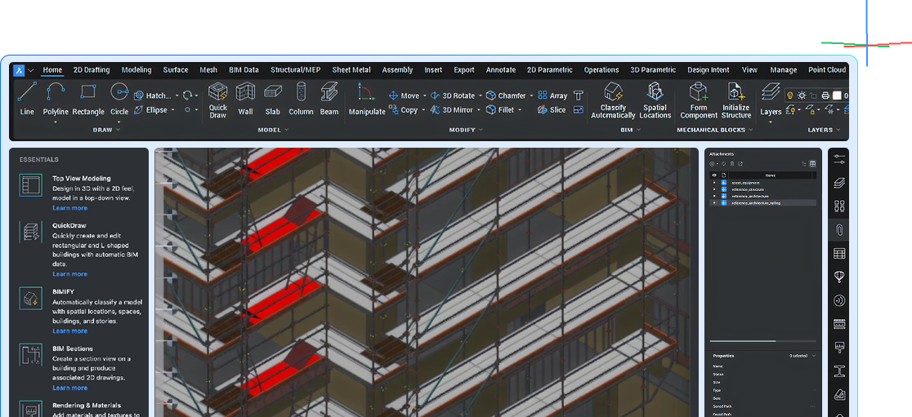912x417 pixels.
Task: Open Learn more under Top View Modeling
Action: click(x=69, y=208)
